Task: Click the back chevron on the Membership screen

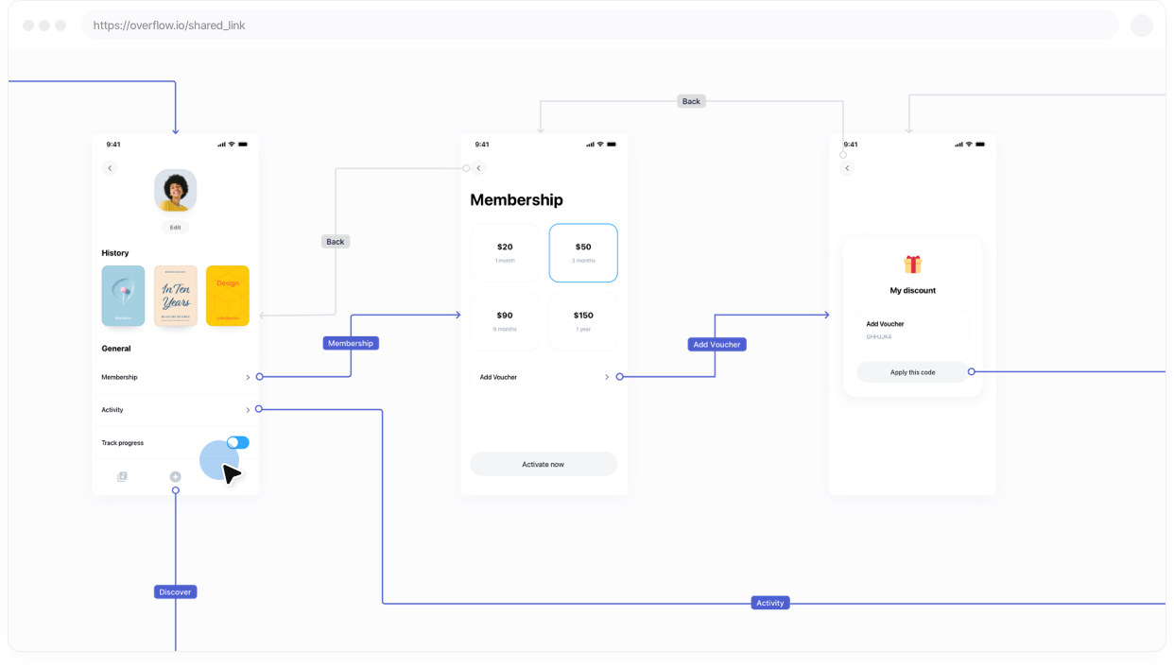Action: (478, 167)
